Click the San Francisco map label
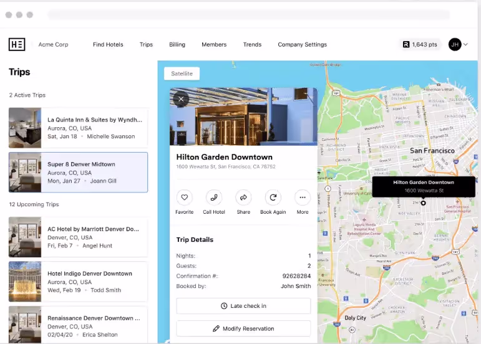Screen dimensions: 481x344 tap(432, 151)
